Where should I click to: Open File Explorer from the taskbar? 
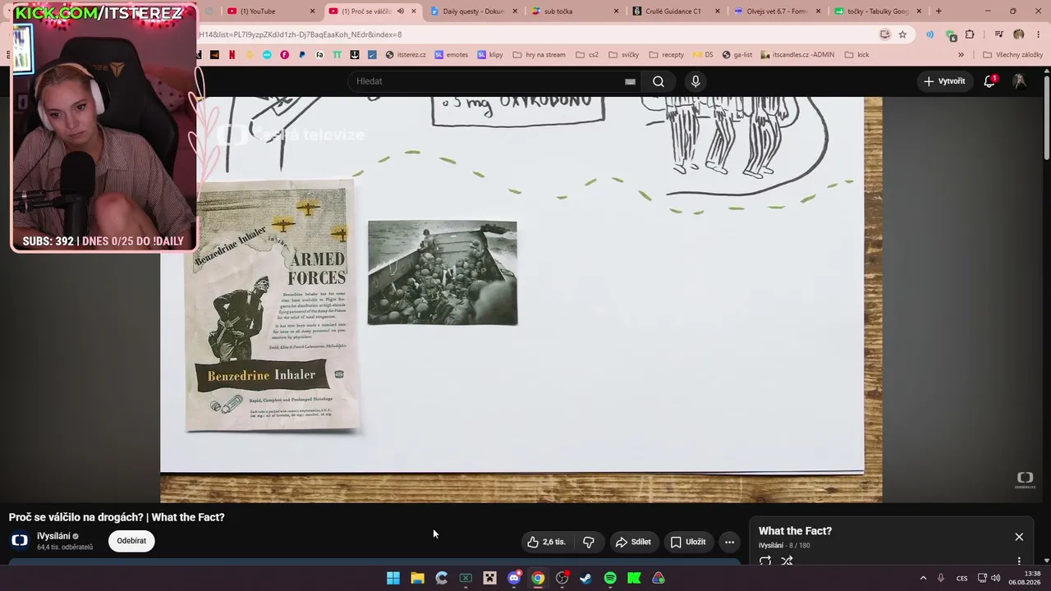pos(417,578)
